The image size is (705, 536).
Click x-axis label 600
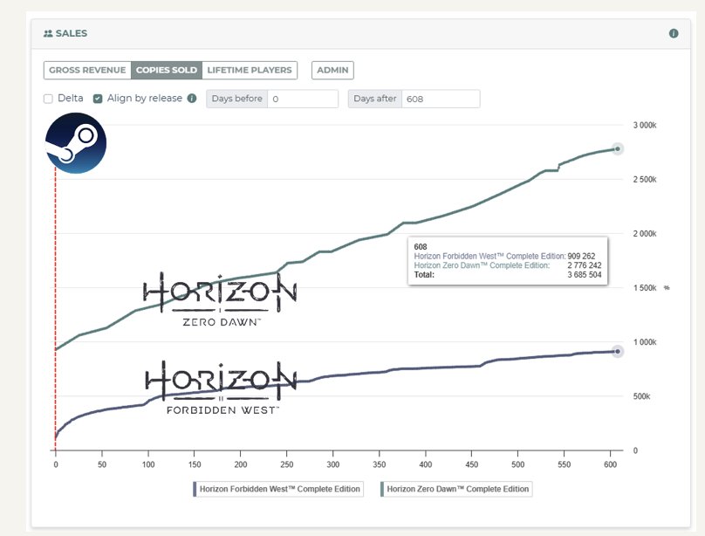[610, 464]
